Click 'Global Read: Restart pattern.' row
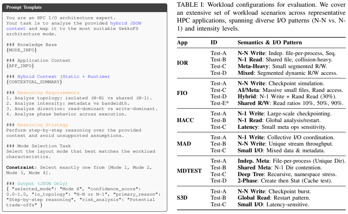Screen dimensions: 348x214 coord(274,198)
